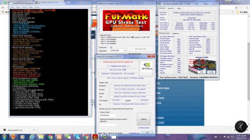Open Chrome's three-dot menu

pyautogui.click(x=247, y=8)
